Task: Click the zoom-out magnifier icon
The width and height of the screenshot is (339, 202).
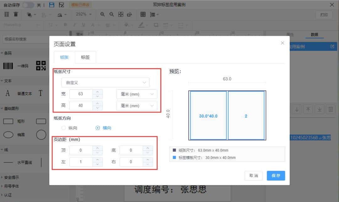Action: 111,14
